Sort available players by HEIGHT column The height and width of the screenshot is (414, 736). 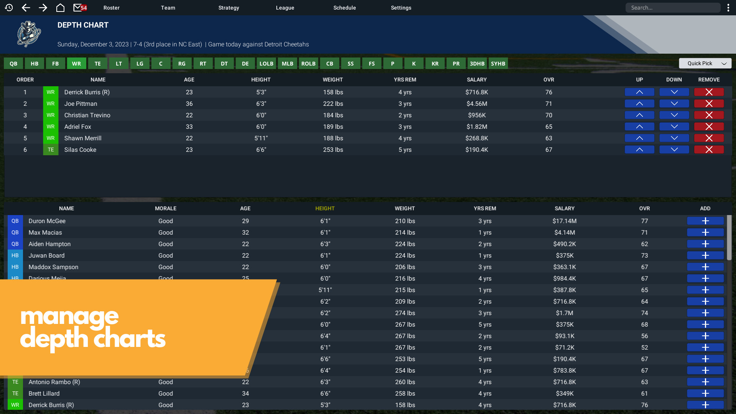click(x=325, y=209)
